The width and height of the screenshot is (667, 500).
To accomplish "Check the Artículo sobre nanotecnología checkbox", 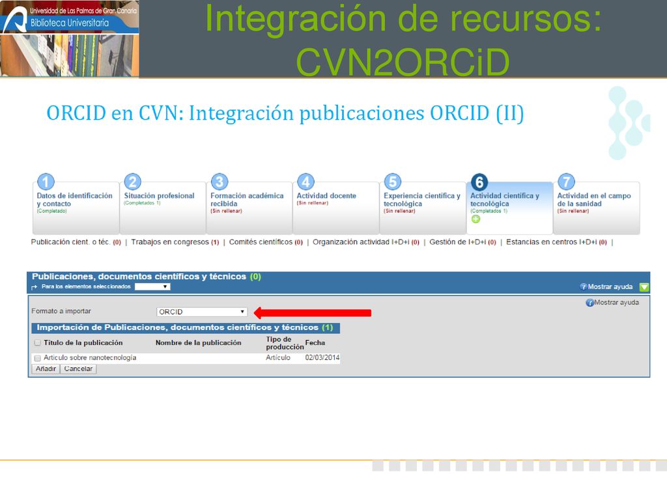I will pos(37,358).
